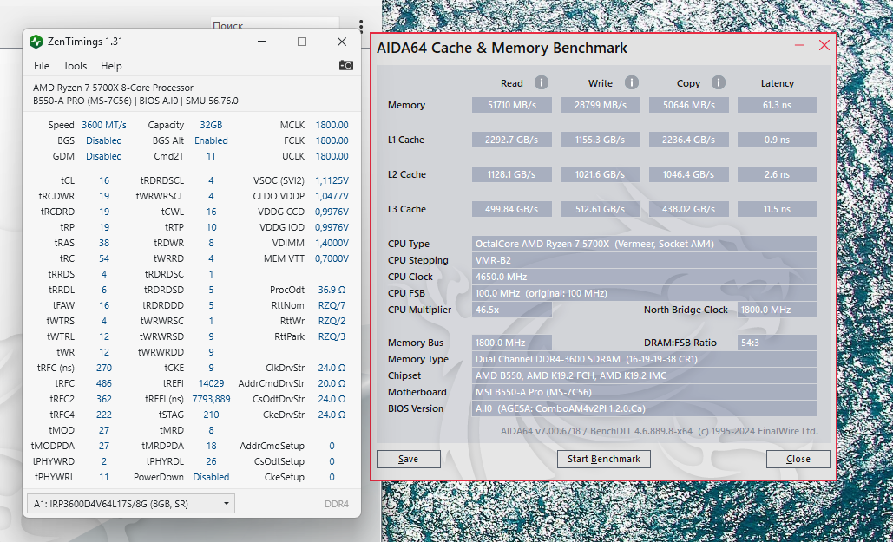Viewport: 893px width, 542px height.
Task: Maximize the ZenTimings window
Action: [x=302, y=42]
